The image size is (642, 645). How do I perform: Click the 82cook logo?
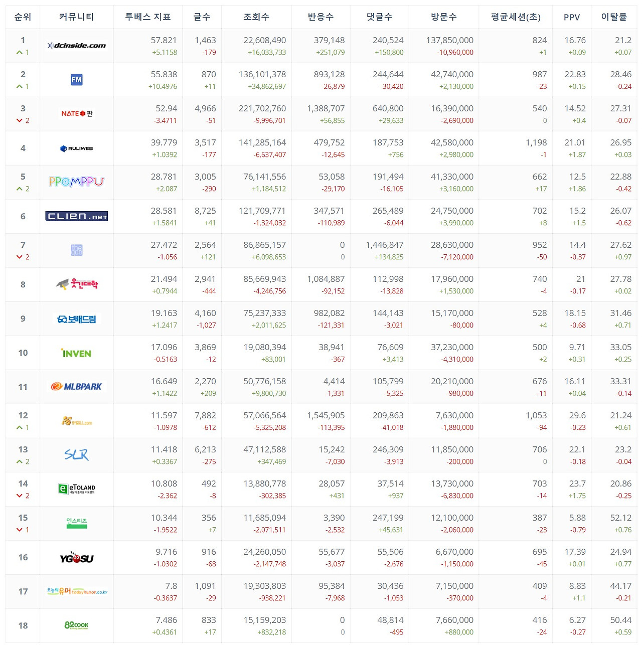pos(76,625)
